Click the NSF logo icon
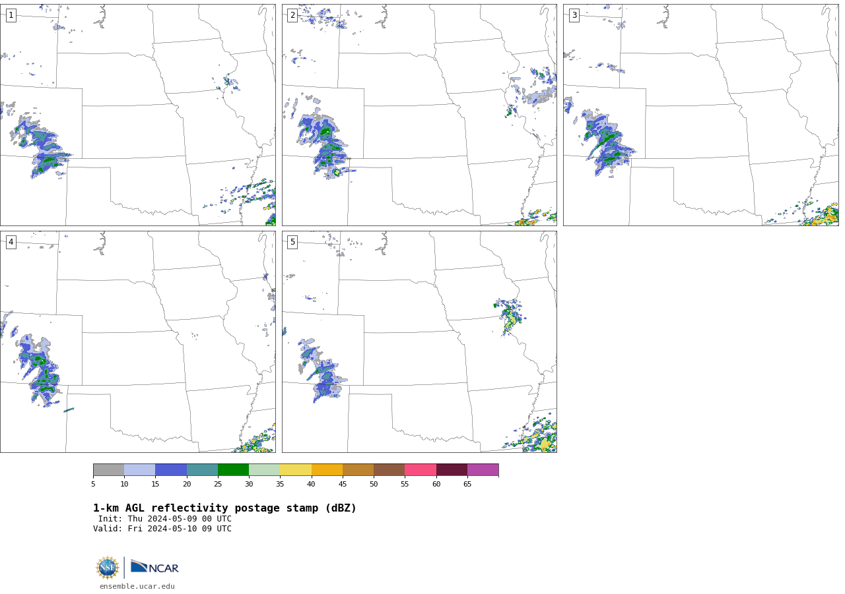Image resolution: width=845 pixels, height=594 pixels. 108,568
